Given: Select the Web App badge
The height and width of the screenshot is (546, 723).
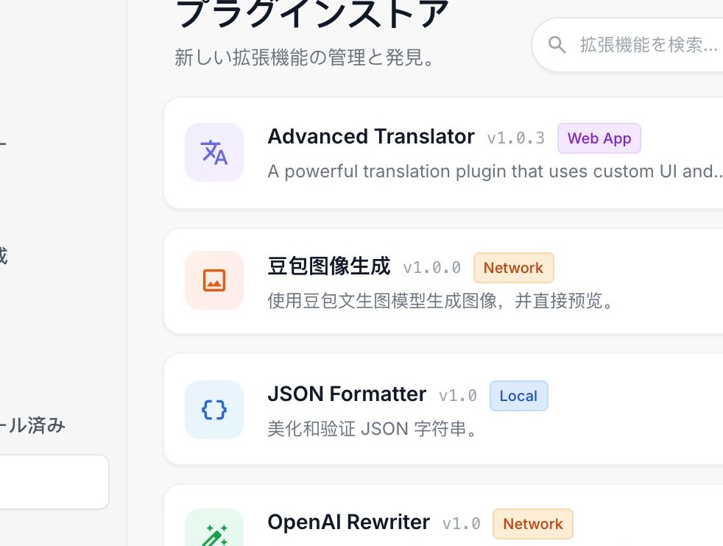Looking at the screenshot, I should (599, 138).
